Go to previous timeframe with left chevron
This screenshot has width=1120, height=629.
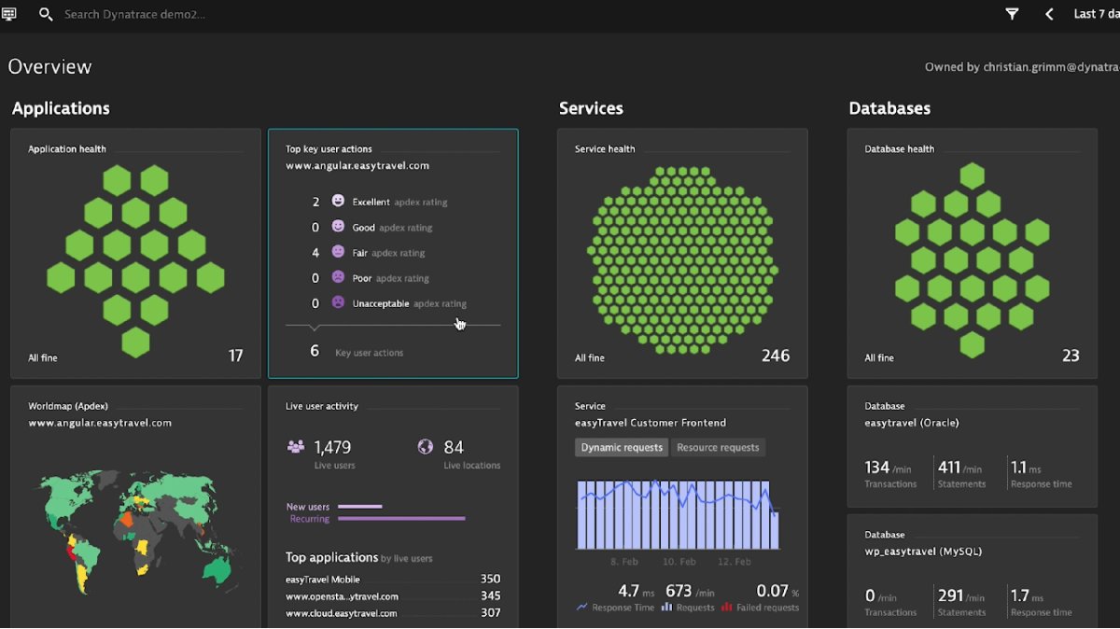click(x=1049, y=14)
